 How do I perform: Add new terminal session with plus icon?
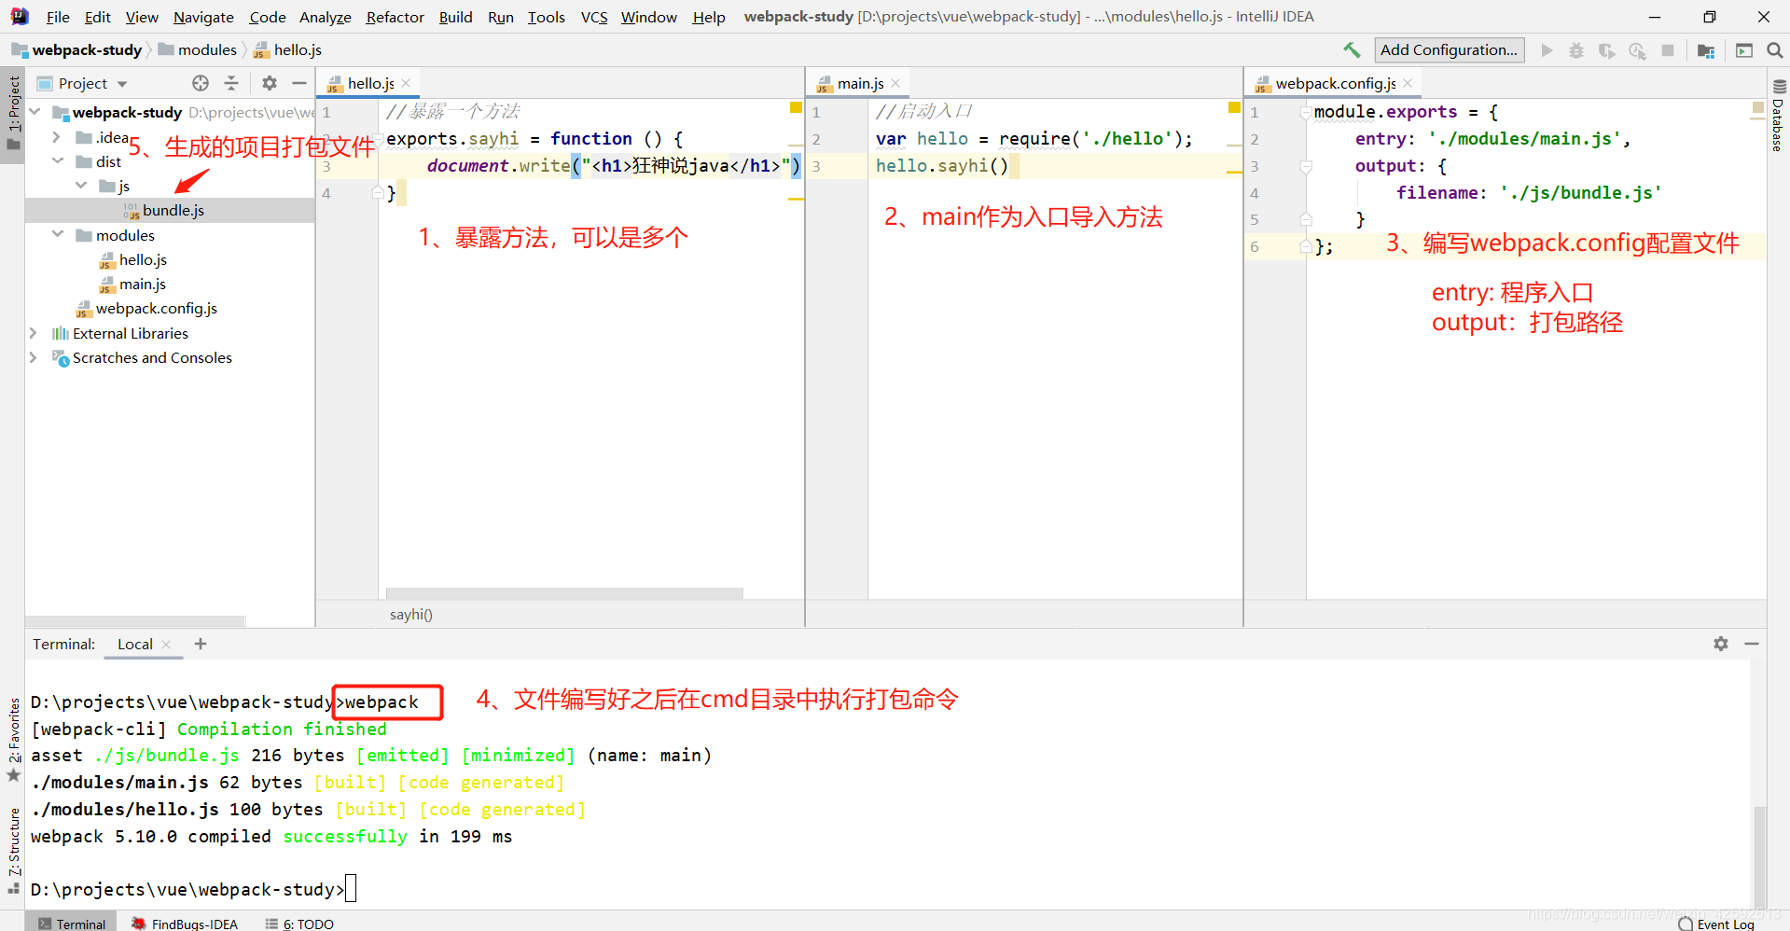tap(200, 644)
